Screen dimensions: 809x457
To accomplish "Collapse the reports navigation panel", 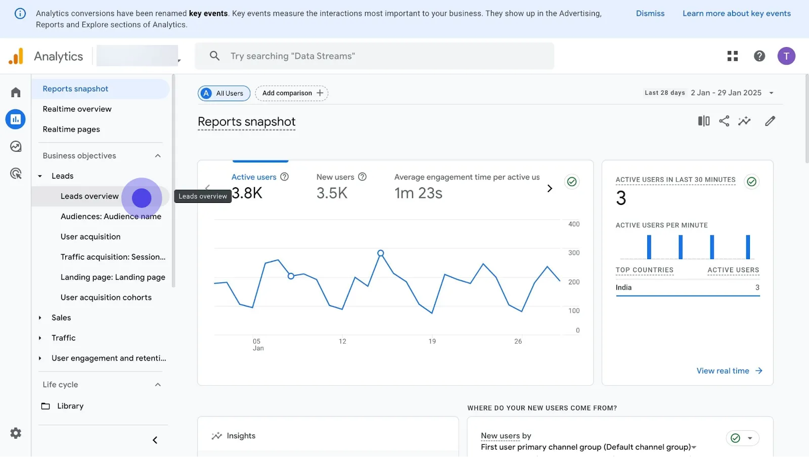I will pos(155,440).
